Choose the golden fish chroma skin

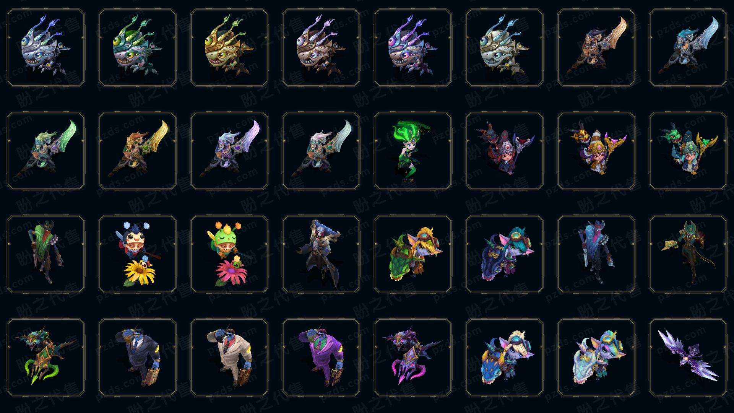(229, 47)
